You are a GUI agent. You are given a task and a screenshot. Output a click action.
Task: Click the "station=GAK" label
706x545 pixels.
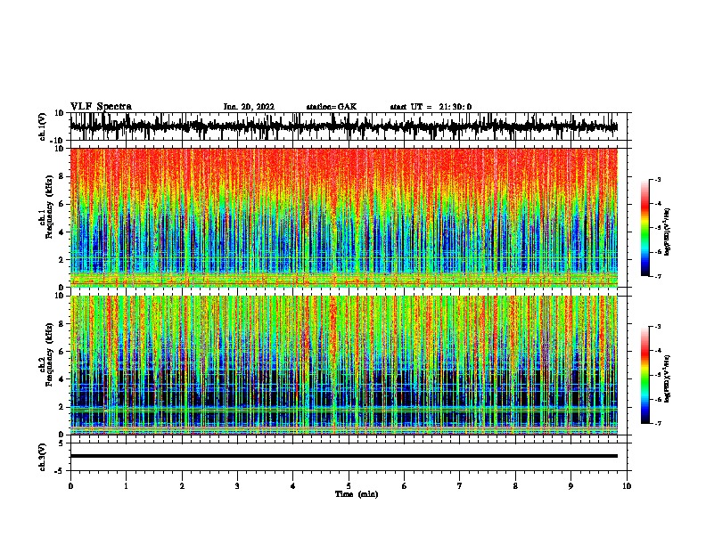click(x=332, y=107)
